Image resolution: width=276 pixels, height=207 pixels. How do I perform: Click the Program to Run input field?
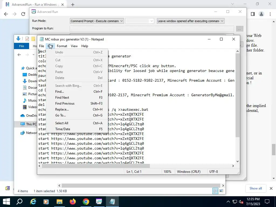[152, 29]
